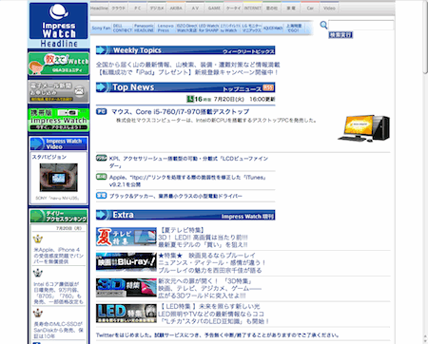Open the email newsletter signup banner
The image size is (428, 344).
click(x=58, y=92)
